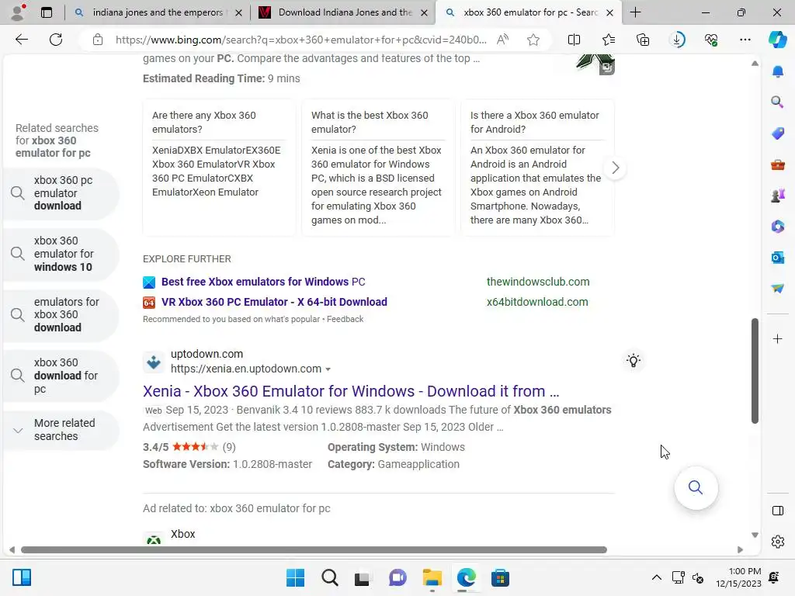Image resolution: width=795 pixels, height=596 pixels.
Task: Open Microsoft 365 icon in sidebar
Action: (x=778, y=227)
